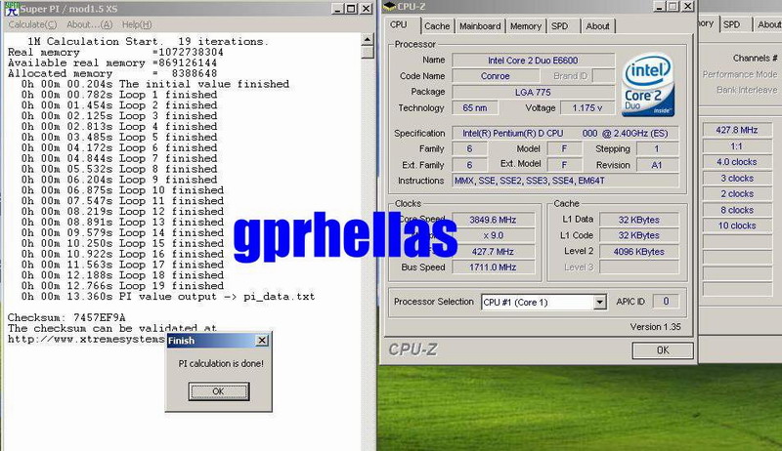Click the 1:1 ratio value in background window
The image size is (782, 451).
[737, 146]
